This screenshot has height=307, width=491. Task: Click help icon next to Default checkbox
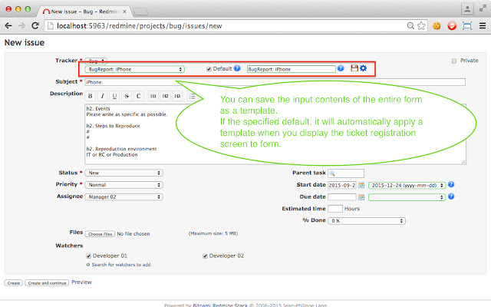[x=237, y=68]
